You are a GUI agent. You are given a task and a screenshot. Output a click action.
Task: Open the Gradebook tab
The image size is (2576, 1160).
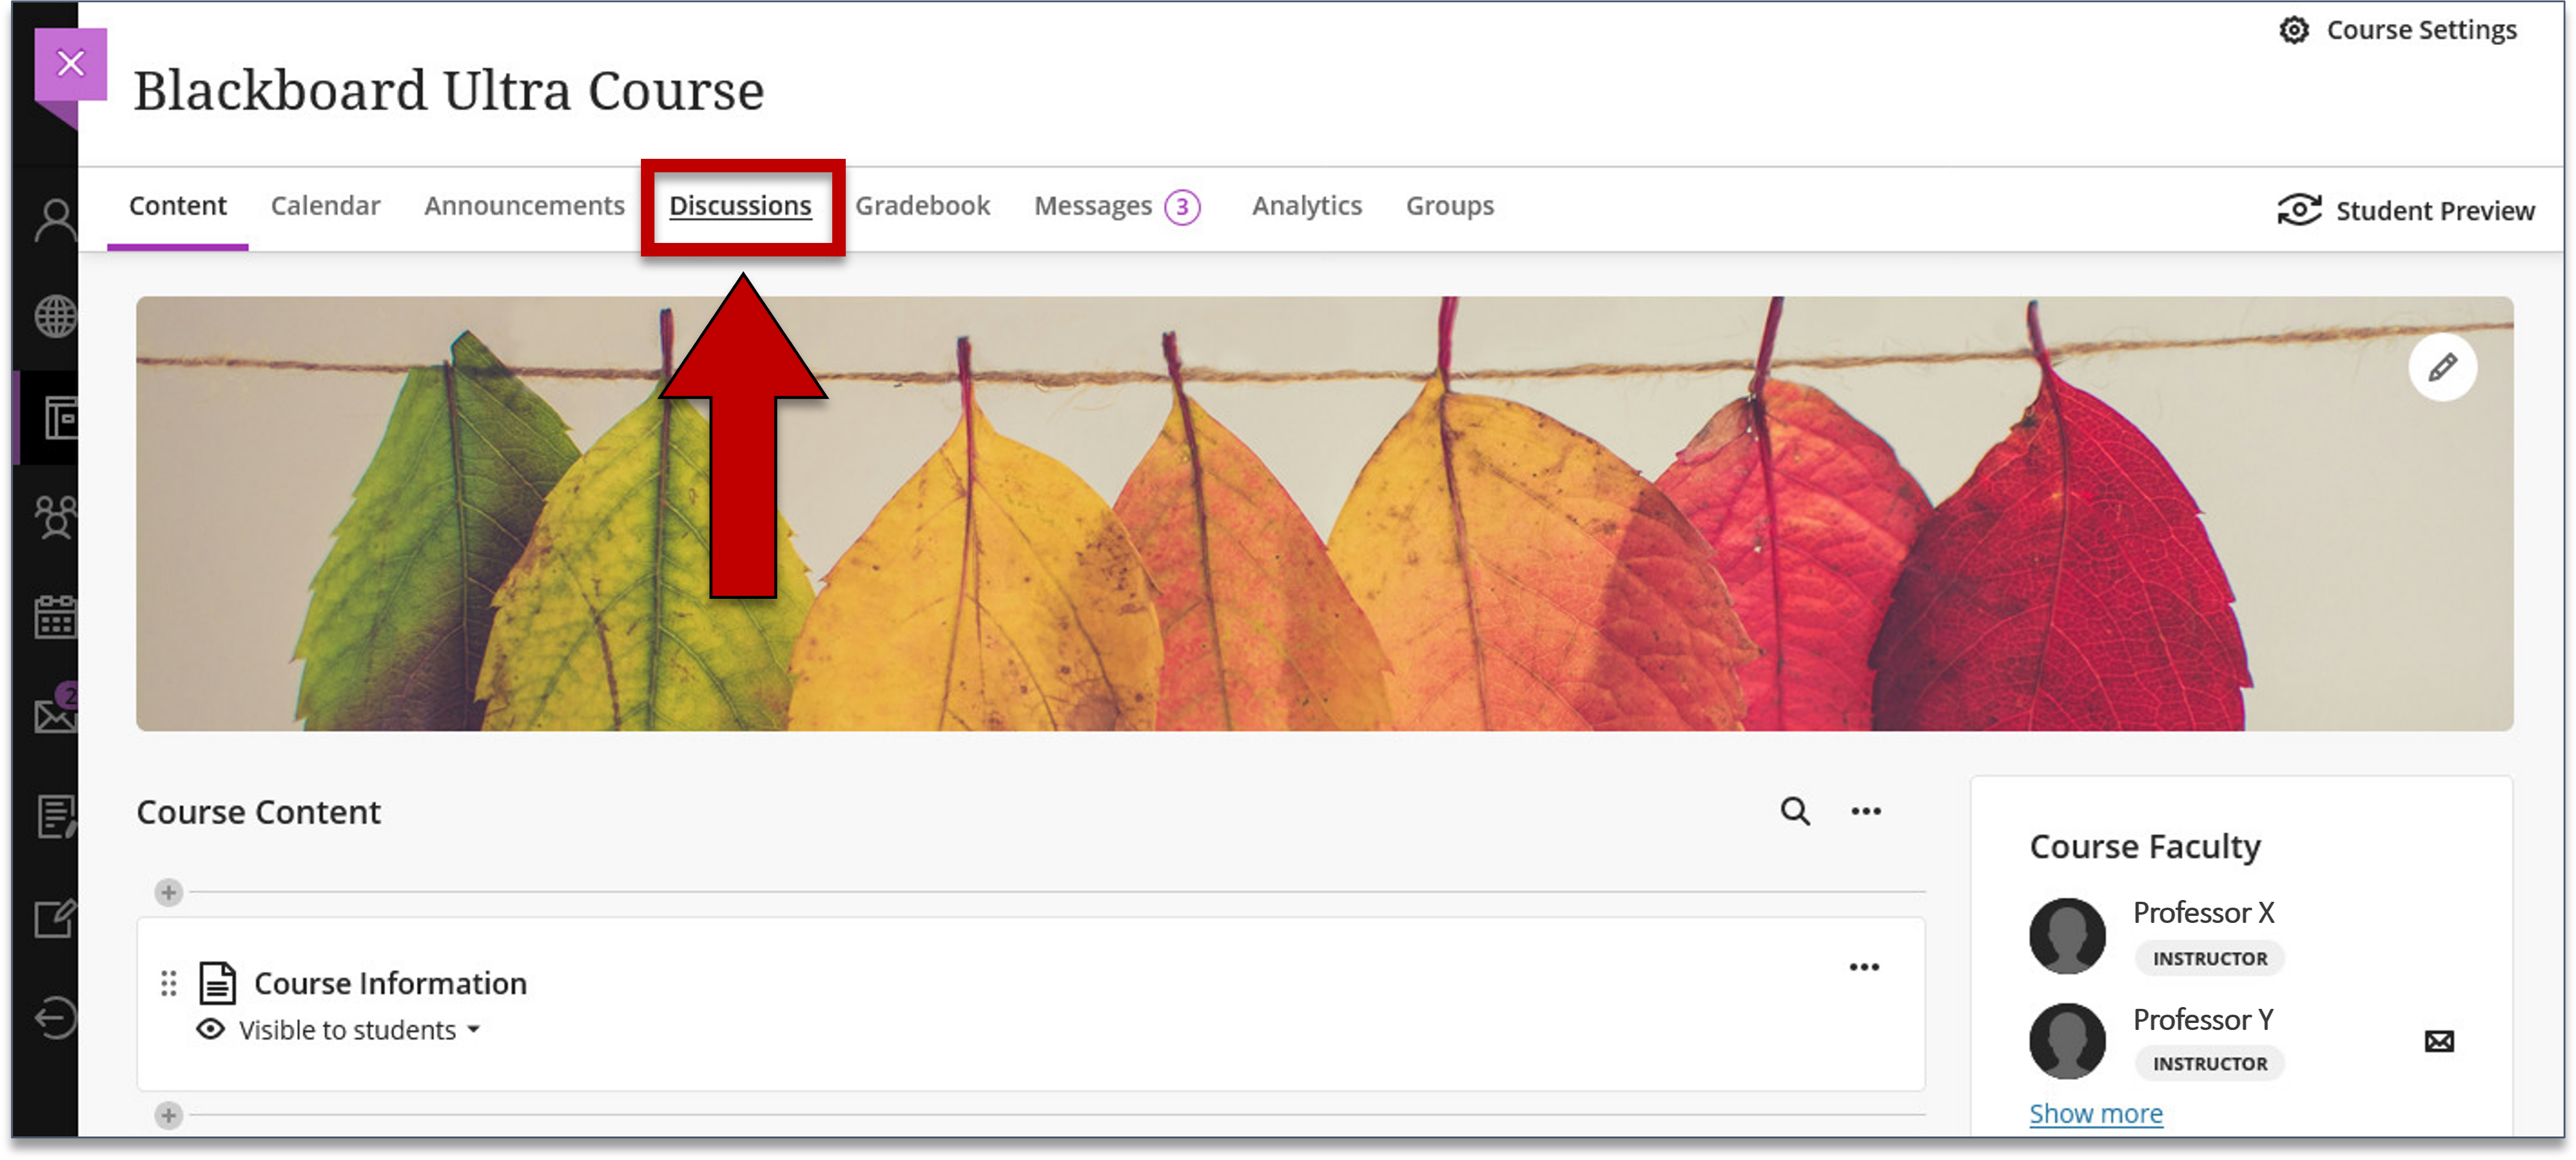922,206
